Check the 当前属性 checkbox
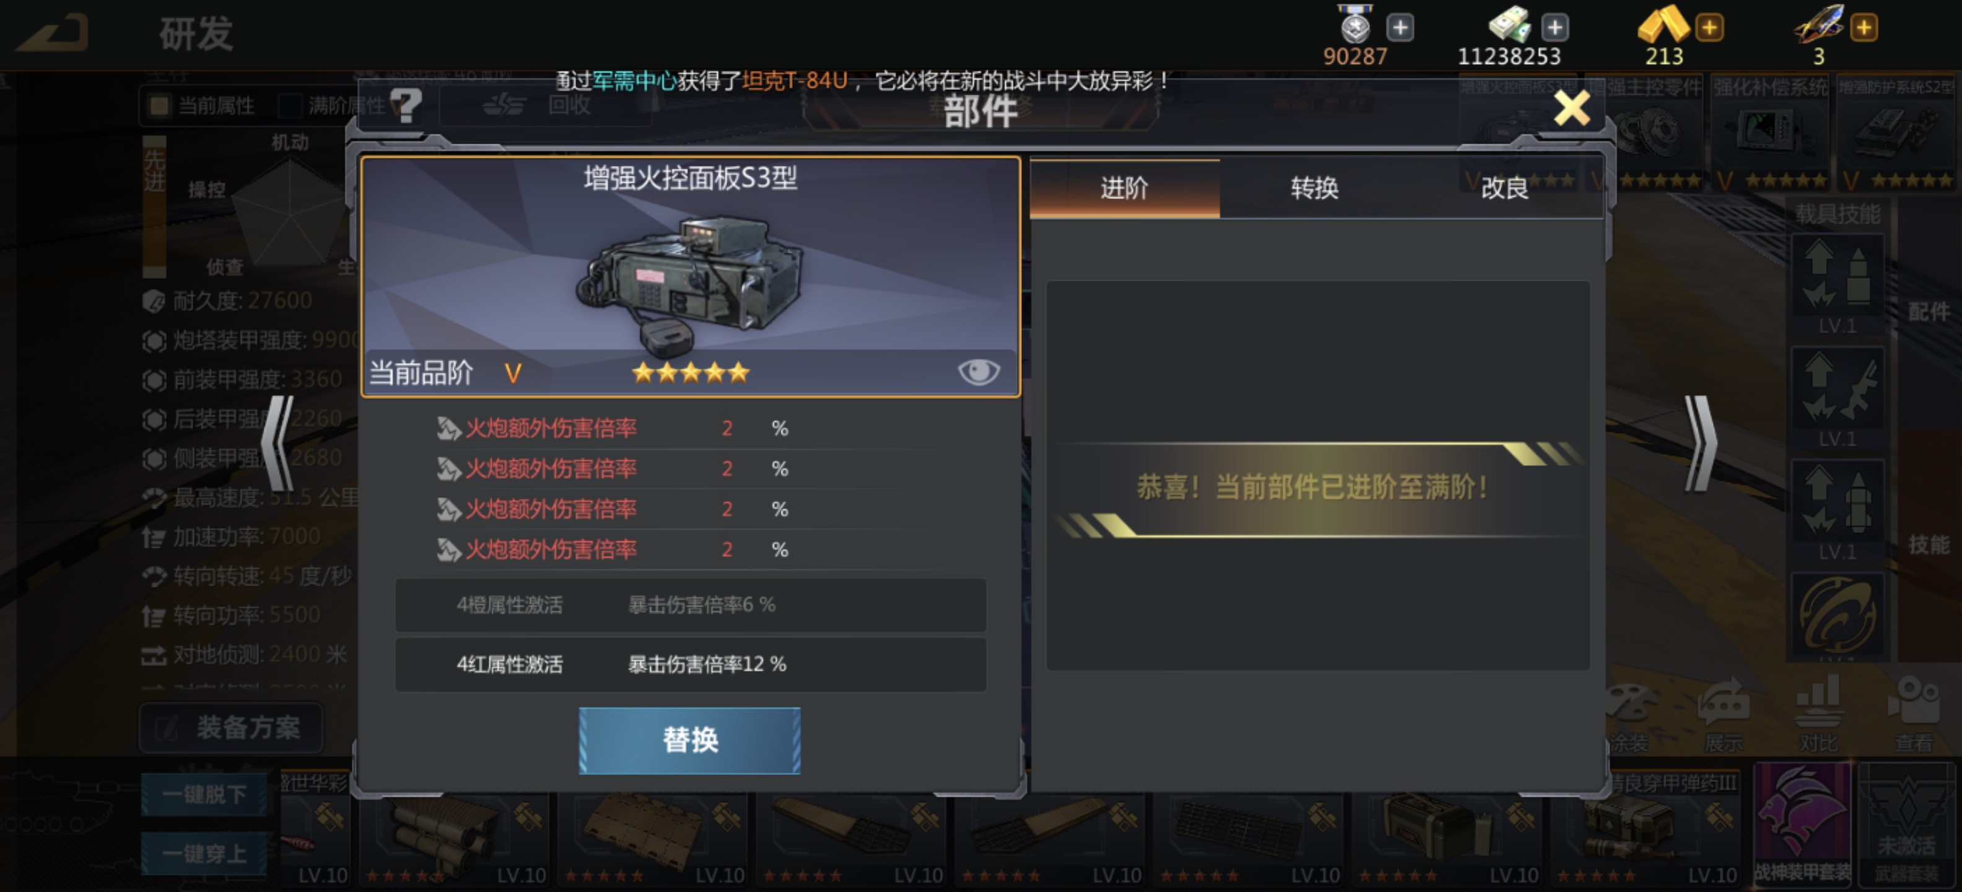The image size is (1962, 892). click(159, 105)
